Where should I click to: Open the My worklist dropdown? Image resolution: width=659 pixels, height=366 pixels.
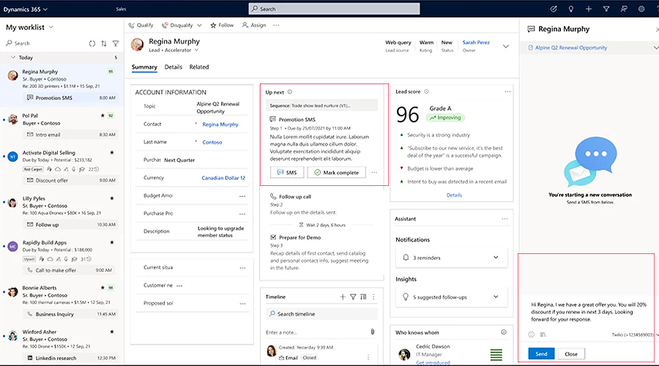tap(51, 27)
